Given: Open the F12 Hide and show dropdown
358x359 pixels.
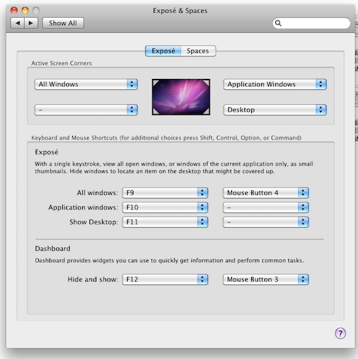Looking at the screenshot, I should point(165,279).
